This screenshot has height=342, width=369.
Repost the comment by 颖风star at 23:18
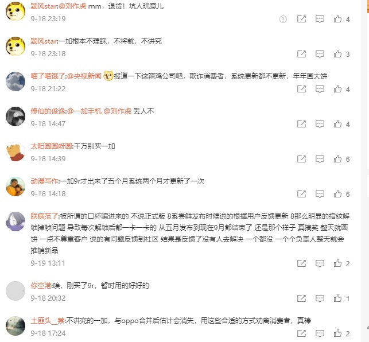pyautogui.click(x=301, y=54)
